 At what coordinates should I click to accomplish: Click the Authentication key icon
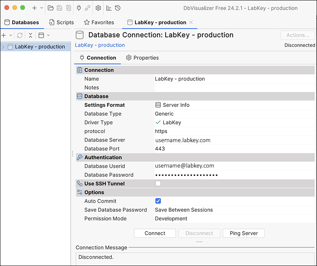[80, 157]
